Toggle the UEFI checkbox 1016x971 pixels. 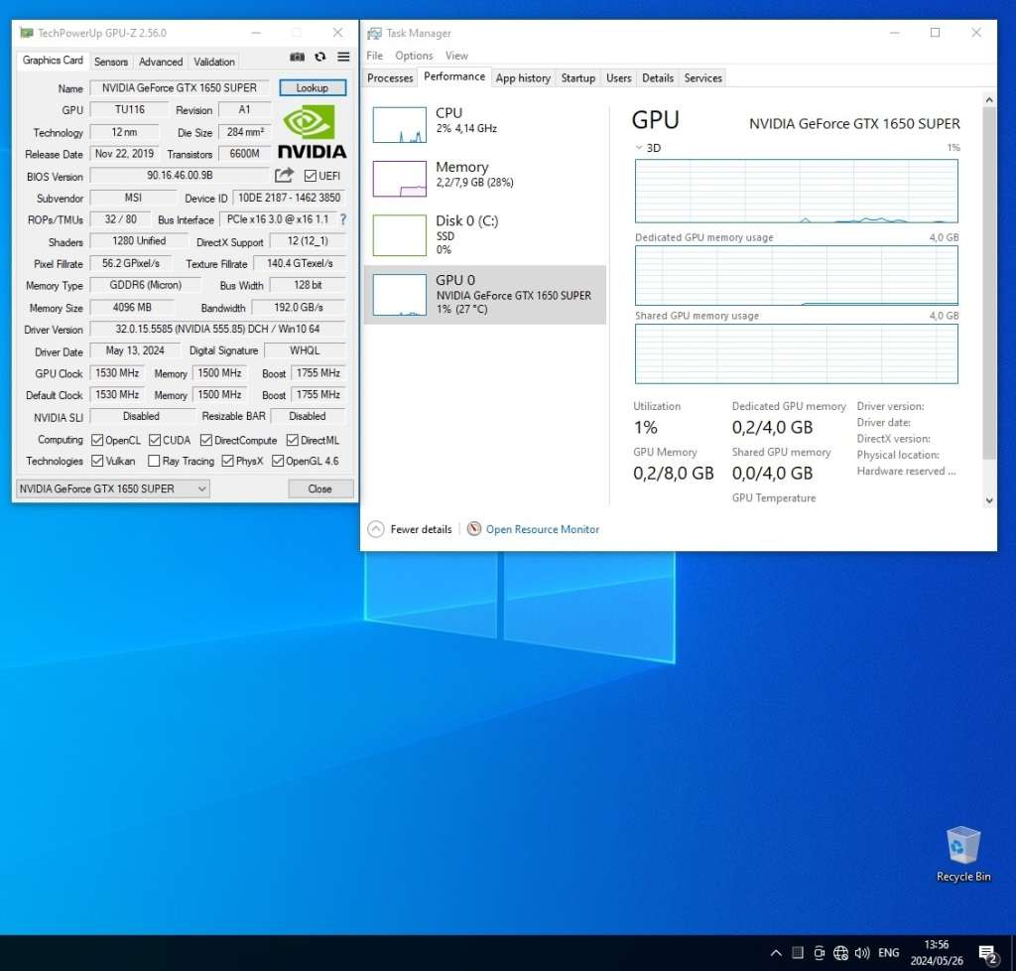pos(311,176)
